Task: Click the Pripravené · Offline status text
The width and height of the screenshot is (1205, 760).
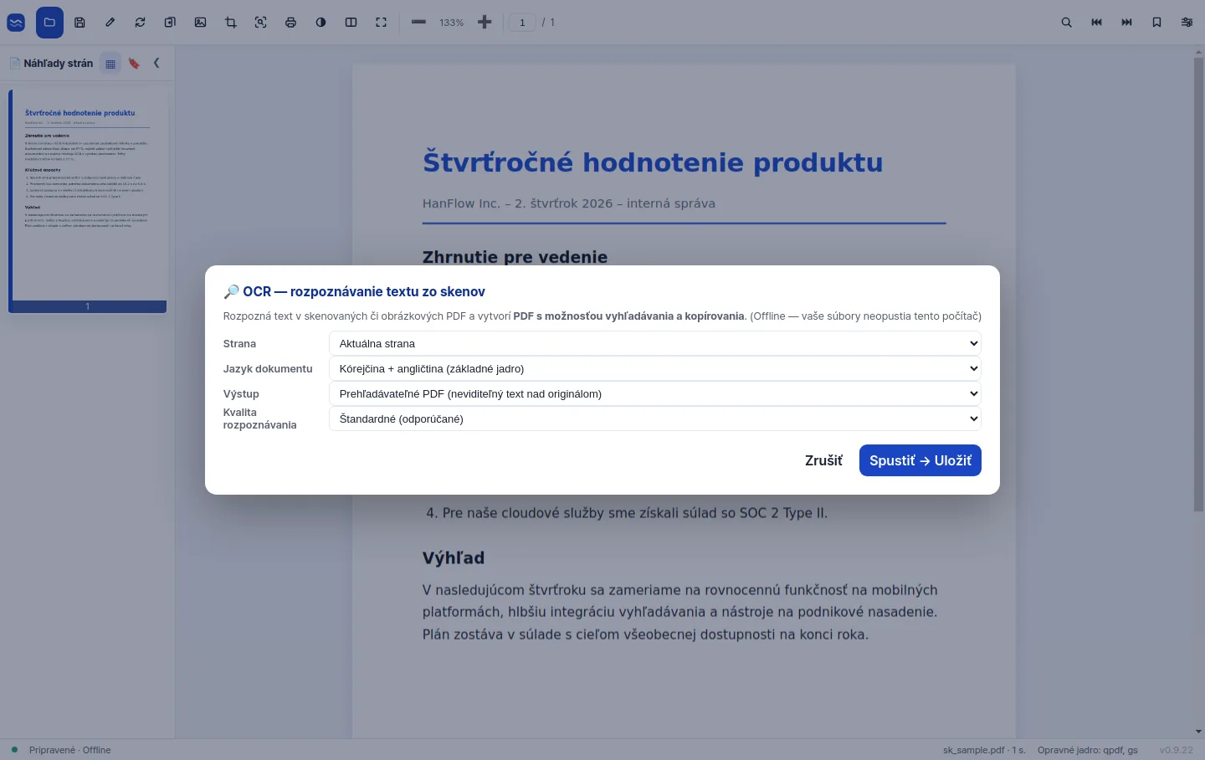Action: 69,750
